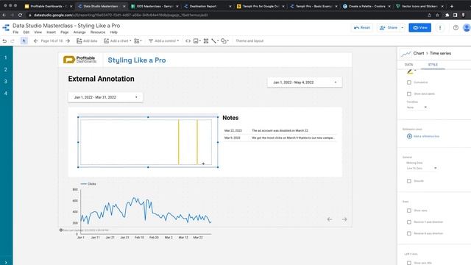Click Add data in toolbar
Viewport: 471px width, 265px height.
tap(87, 41)
